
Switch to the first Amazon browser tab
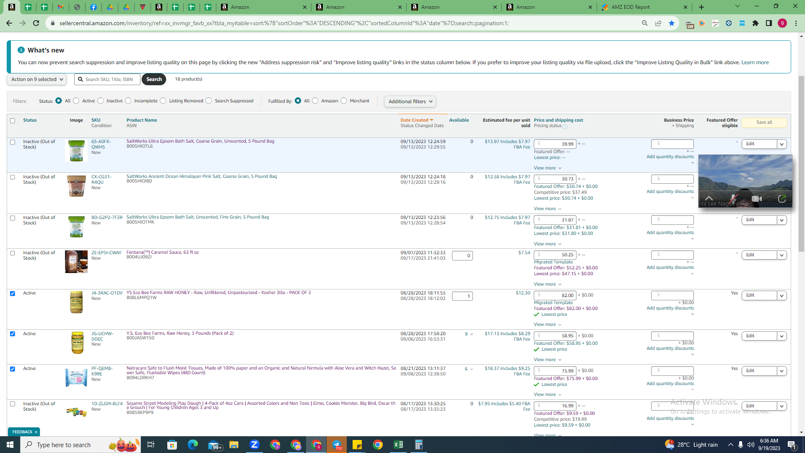(x=264, y=7)
